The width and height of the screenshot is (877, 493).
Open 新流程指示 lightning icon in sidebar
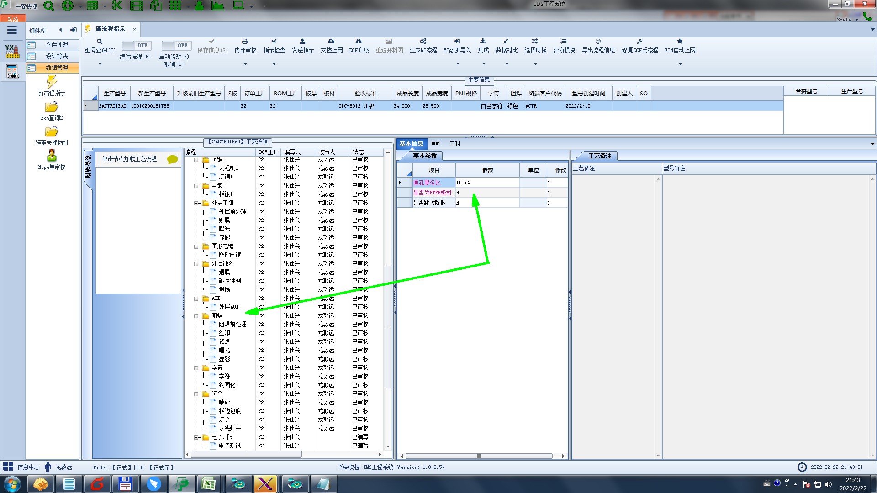coord(52,82)
